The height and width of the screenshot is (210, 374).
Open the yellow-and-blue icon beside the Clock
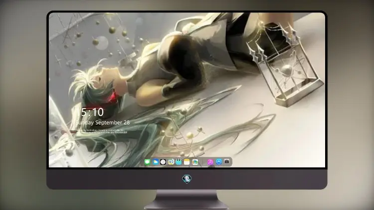click(x=171, y=162)
